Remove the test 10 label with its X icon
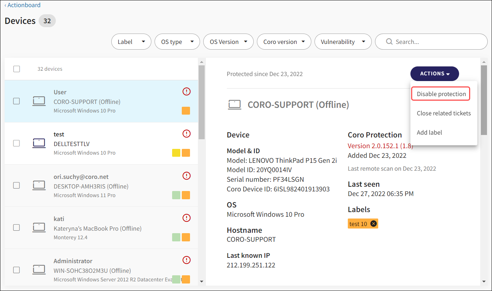This screenshot has height=291, width=492. [374, 224]
